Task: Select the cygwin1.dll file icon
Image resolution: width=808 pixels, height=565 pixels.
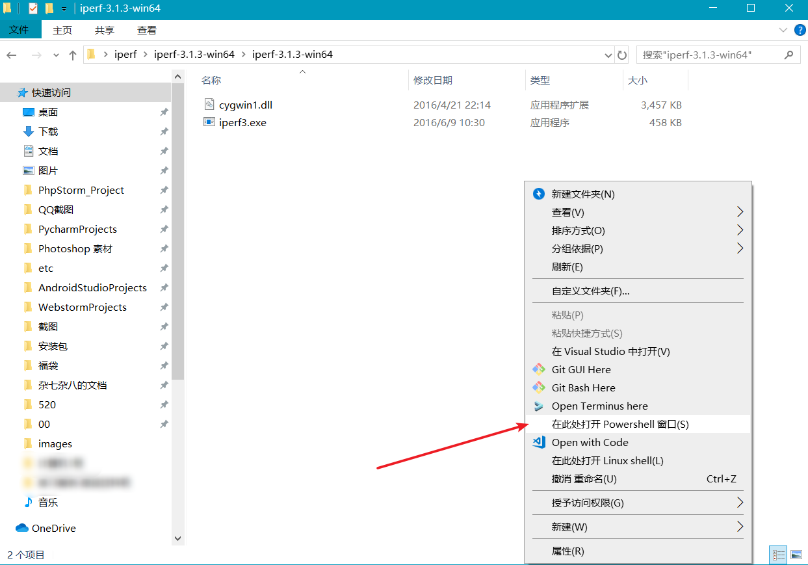Action: point(209,104)
